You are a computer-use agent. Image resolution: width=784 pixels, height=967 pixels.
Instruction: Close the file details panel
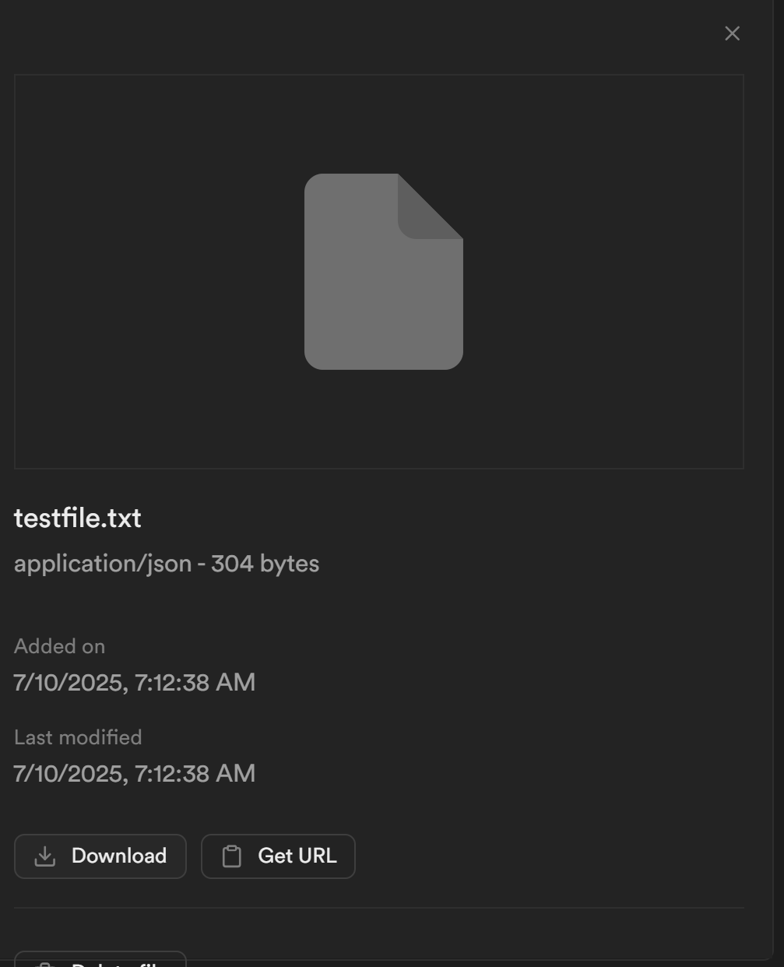tap(732, 33)
